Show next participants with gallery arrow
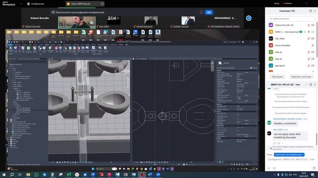 tap(248, 18)
